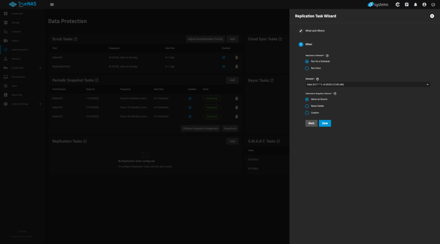Delete the ReplicationVol1 scrub task
Screen dimensions: 440x244
[236, 66]
